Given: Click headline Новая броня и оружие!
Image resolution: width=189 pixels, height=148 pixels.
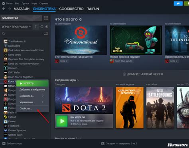Looking at the screenshot, I should 125,57.
